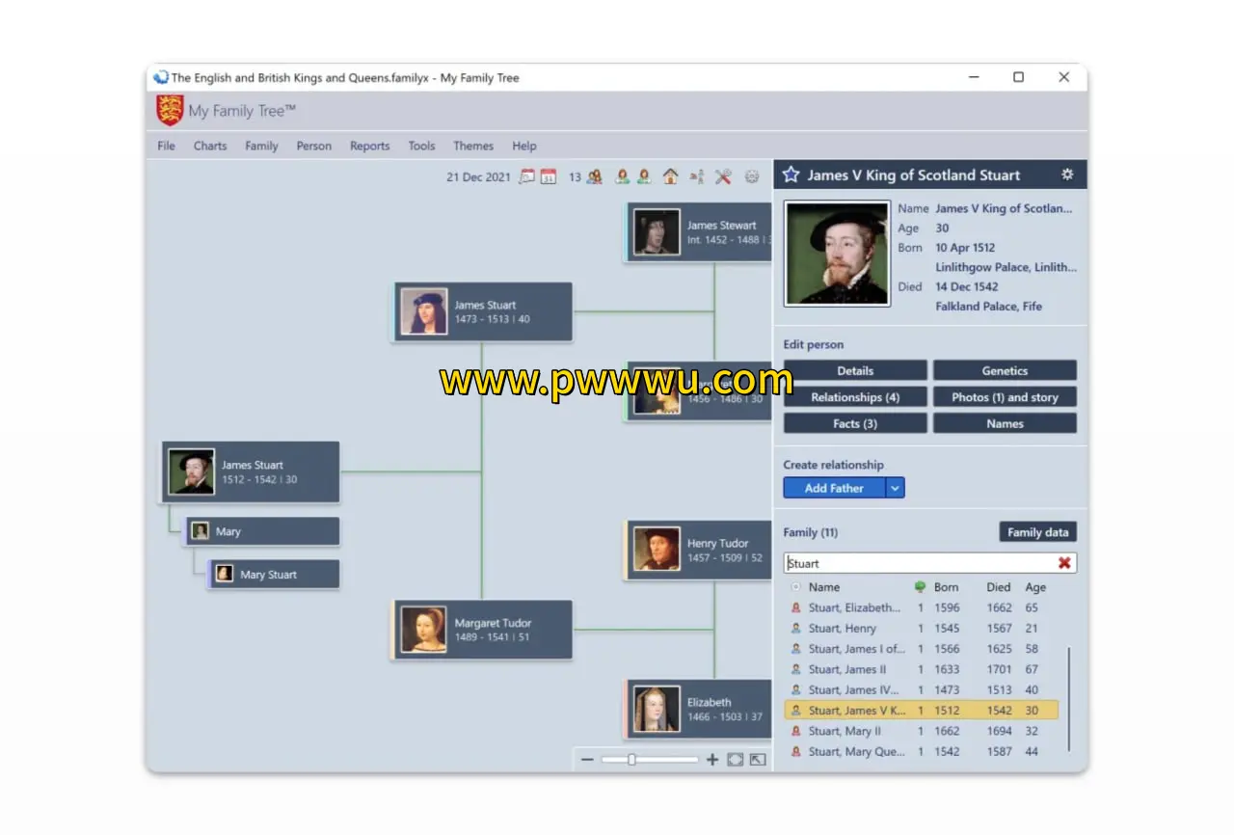Click the person relationship transfer icon
1234x835 pixels.
pyautogui.click(x=696, y=176)
